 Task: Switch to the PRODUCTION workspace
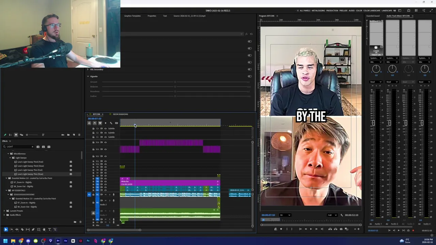332,11
